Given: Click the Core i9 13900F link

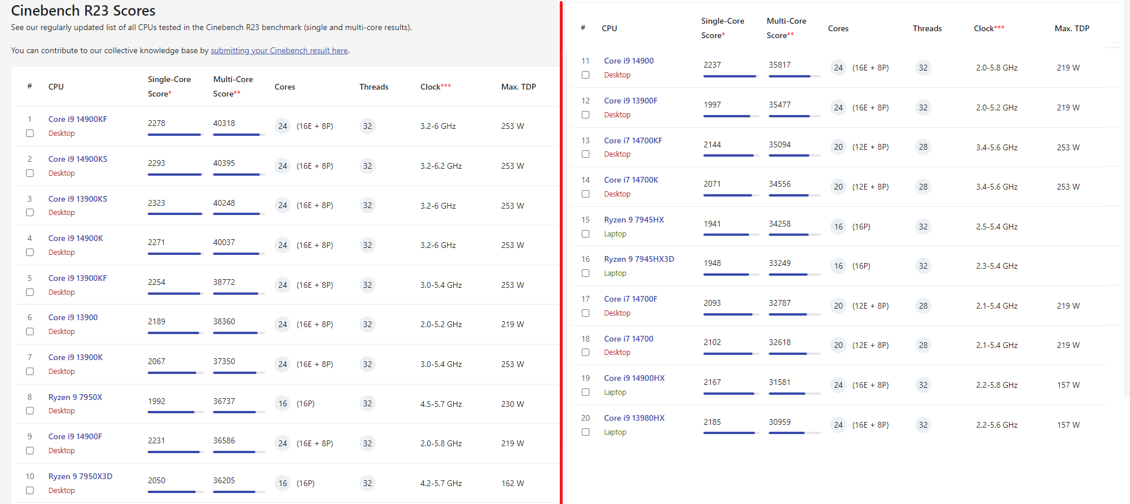Looking at the screenshot, I should pos(630,101).
